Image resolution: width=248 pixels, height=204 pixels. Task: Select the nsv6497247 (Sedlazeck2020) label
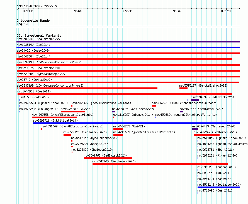point(215,132)
